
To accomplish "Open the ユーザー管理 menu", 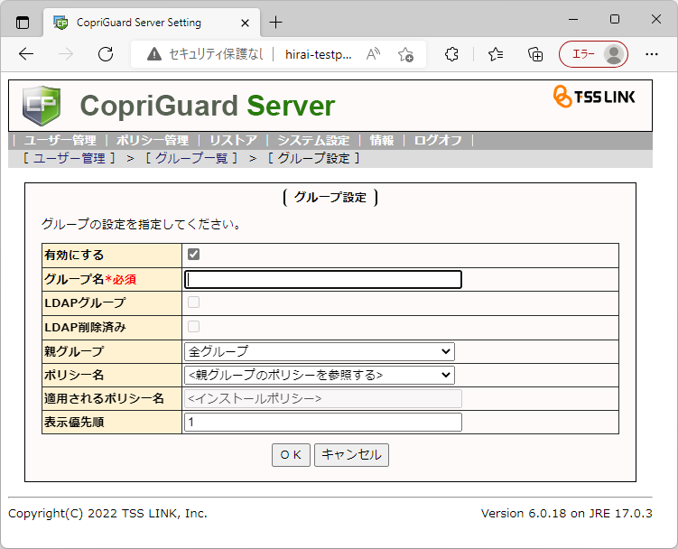I will (x=60, y=141).
